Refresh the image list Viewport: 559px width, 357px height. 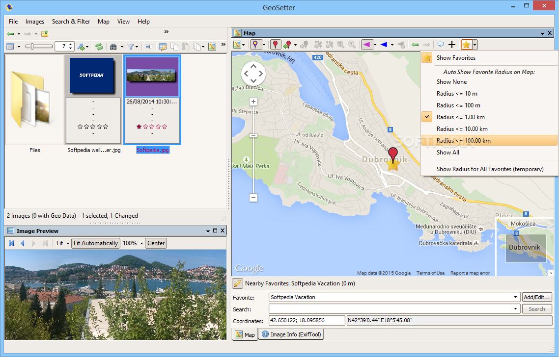pyautogui.click(x=99, y=47)
